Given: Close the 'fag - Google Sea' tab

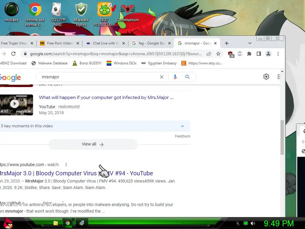Looking at the screenshot, I should click(169, 43).
